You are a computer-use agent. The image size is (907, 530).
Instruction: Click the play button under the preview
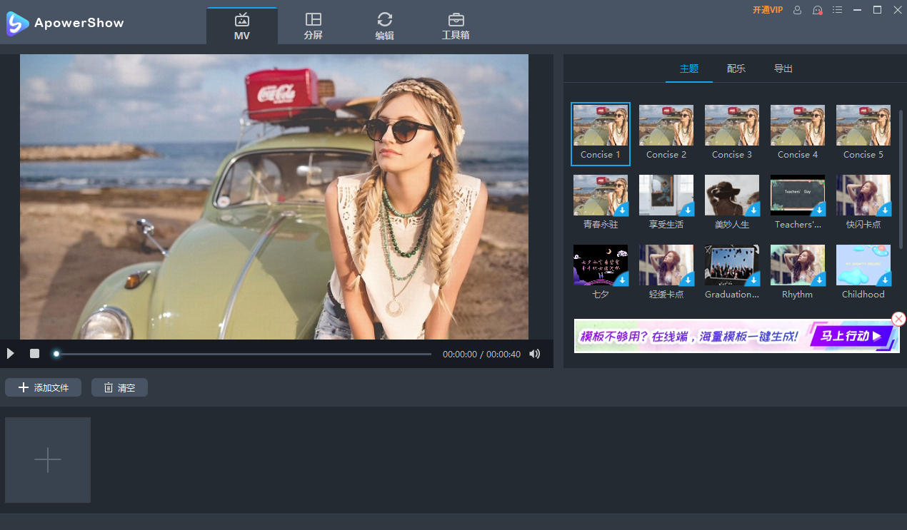coord(10,354)
